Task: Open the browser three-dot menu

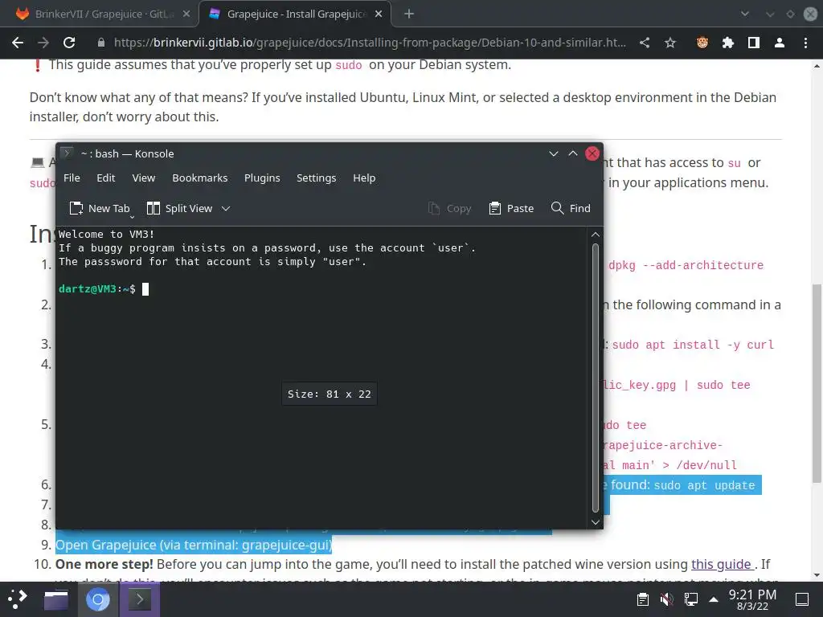Action: [805, 43]
